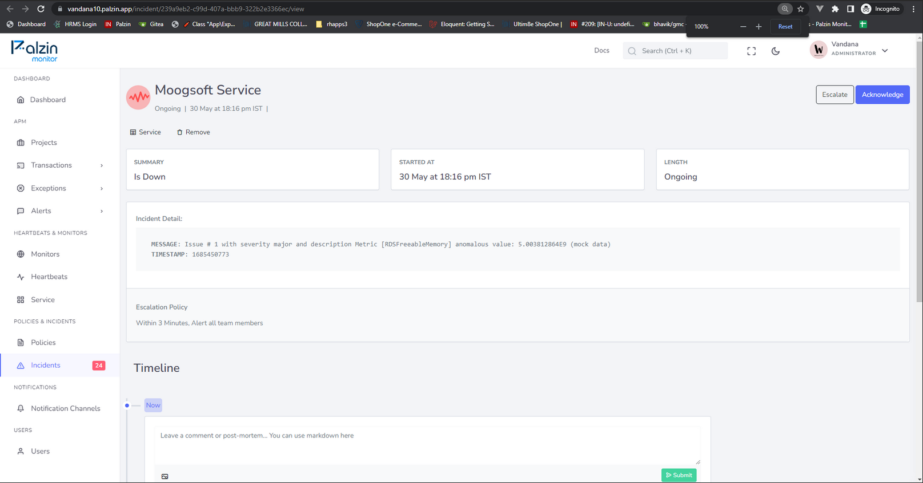Screen dimensions: 923x483
Task: Click the Monitors globe icon
Action: 21,254
